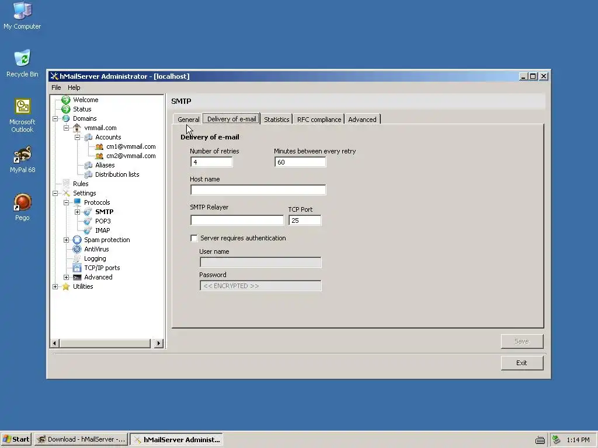Image resolution: width=598 pixels, height=448 pixels.
Task: Open the RFC compliance tab
Action: pos(319,119)
